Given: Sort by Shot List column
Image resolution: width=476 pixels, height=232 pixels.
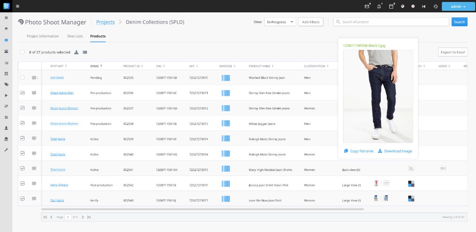Looking at the screenshot, I should [58, 66].
